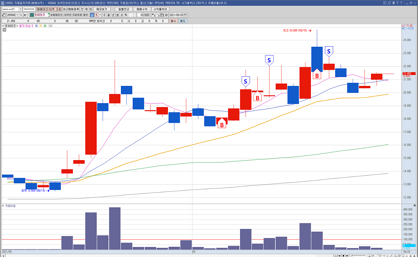This screenshot has height=257, width=418.
Task: Click the 최우선 label in the quote row
Action: click(101, 21)
